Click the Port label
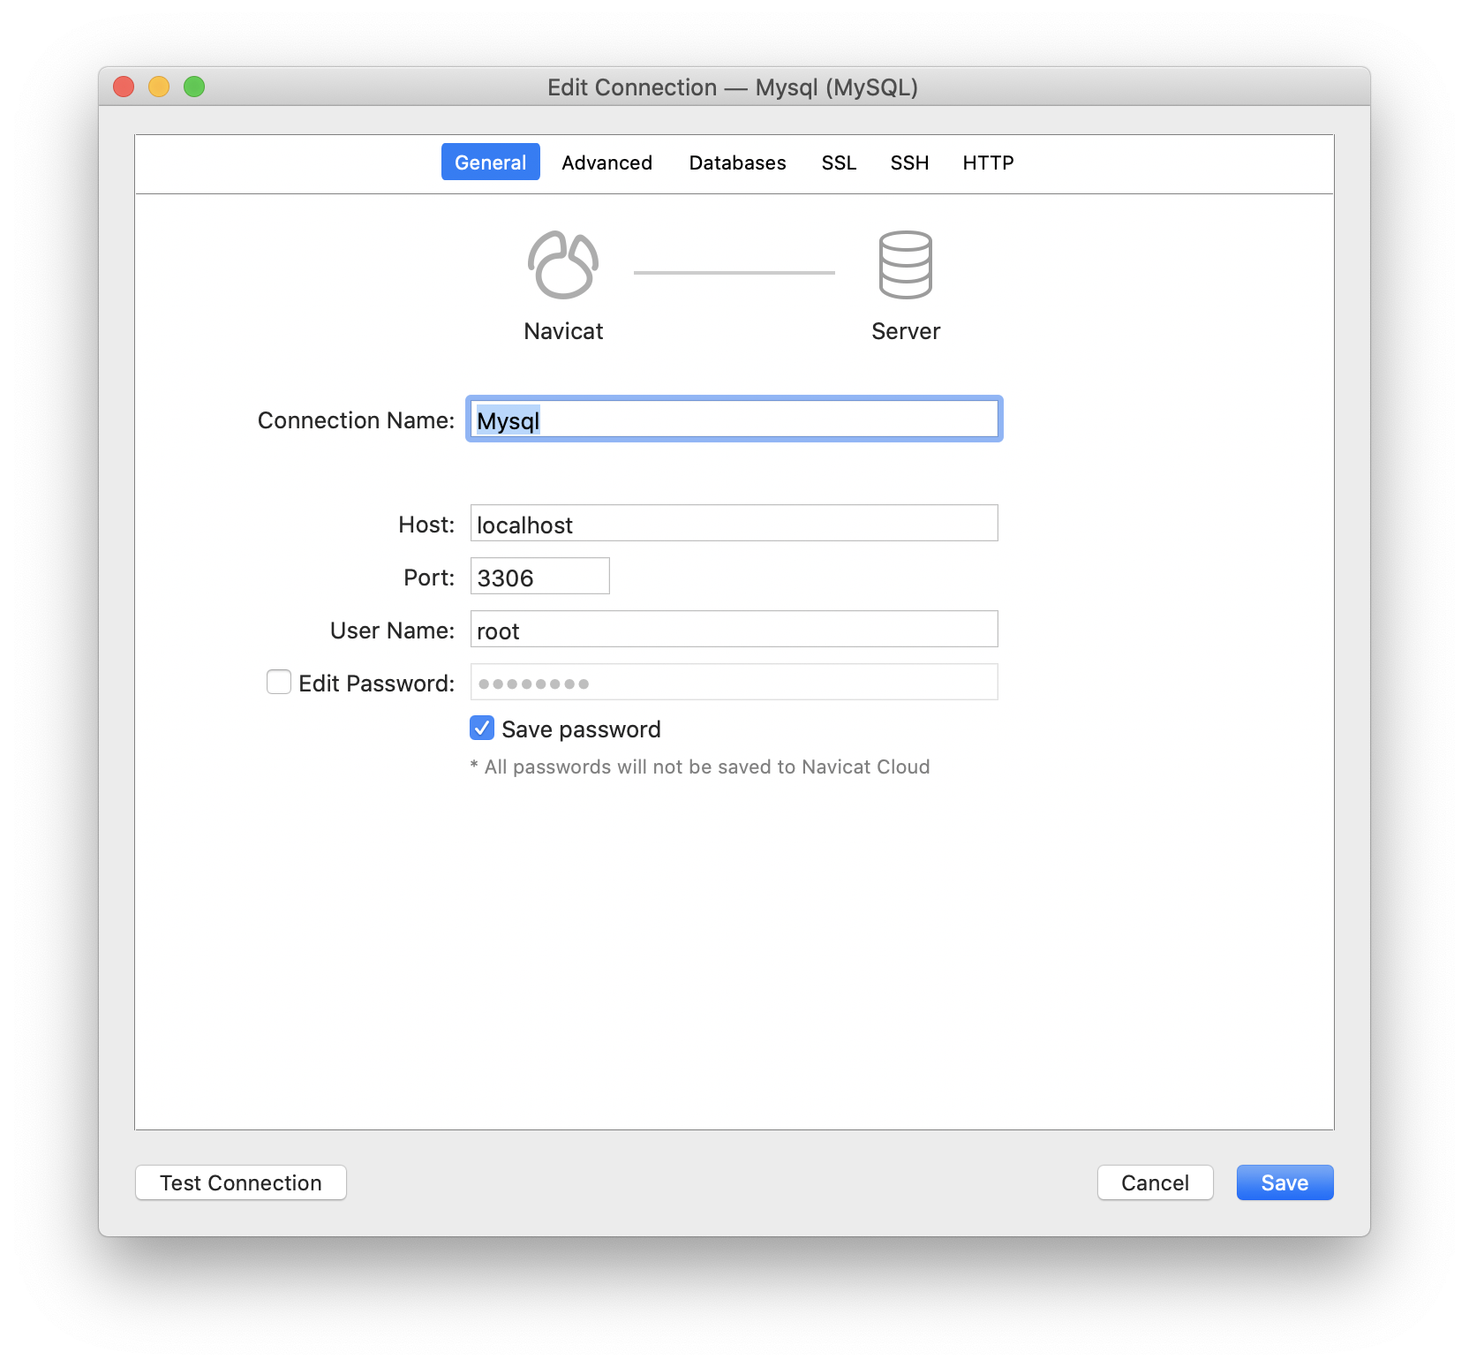Viewport: 1469px width, 1367px height. (x=429, y=578)
